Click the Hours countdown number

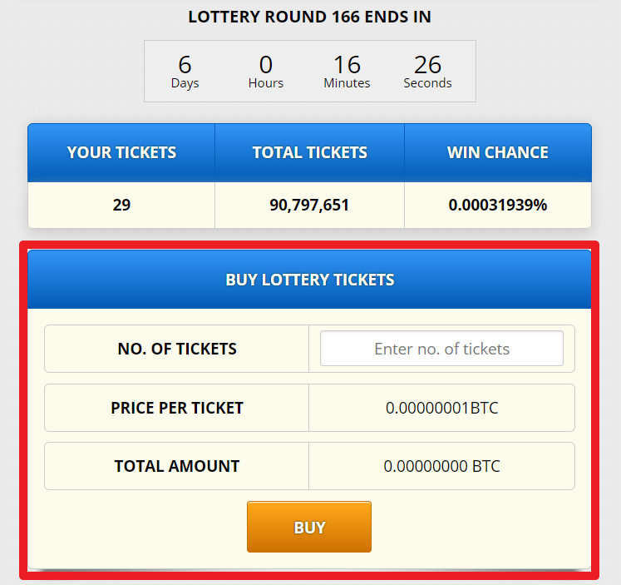pos(266,65)
